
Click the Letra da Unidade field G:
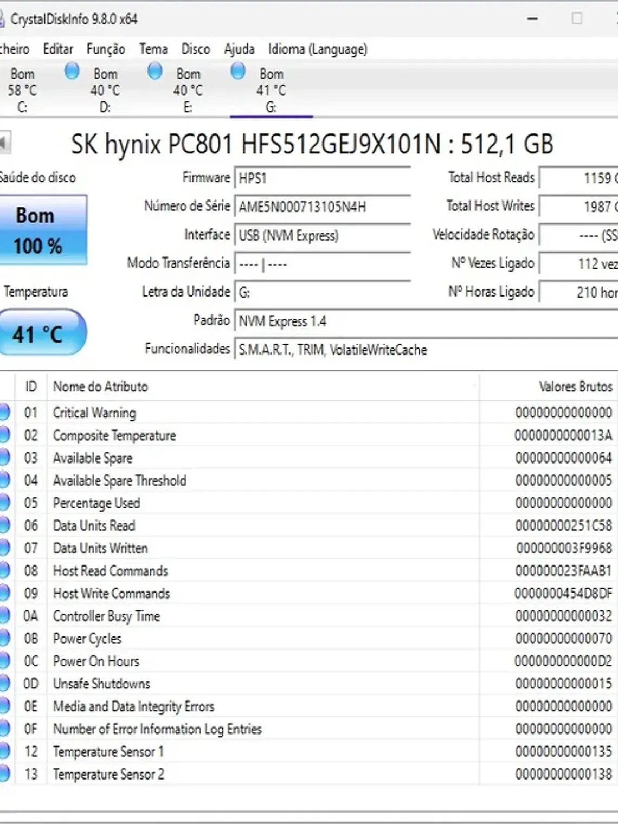(x=323, y=293)
